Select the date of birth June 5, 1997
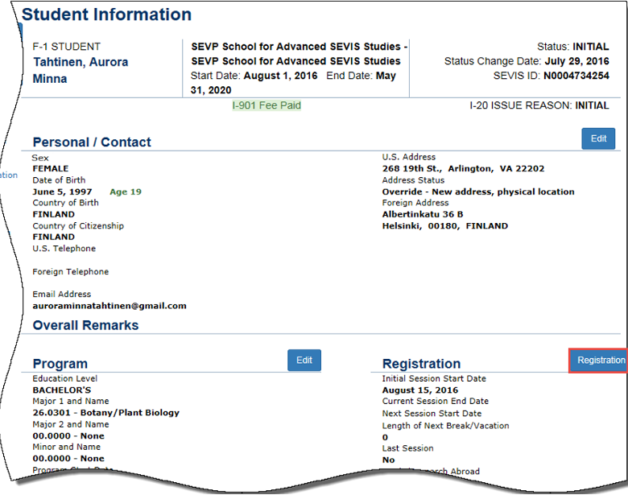This screenshot has height=495, width=628. 63,192
